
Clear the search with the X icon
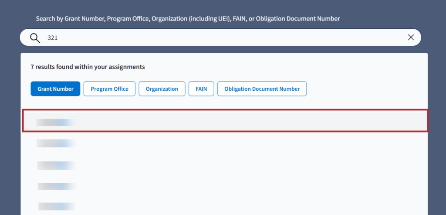[x=410, y=38]
